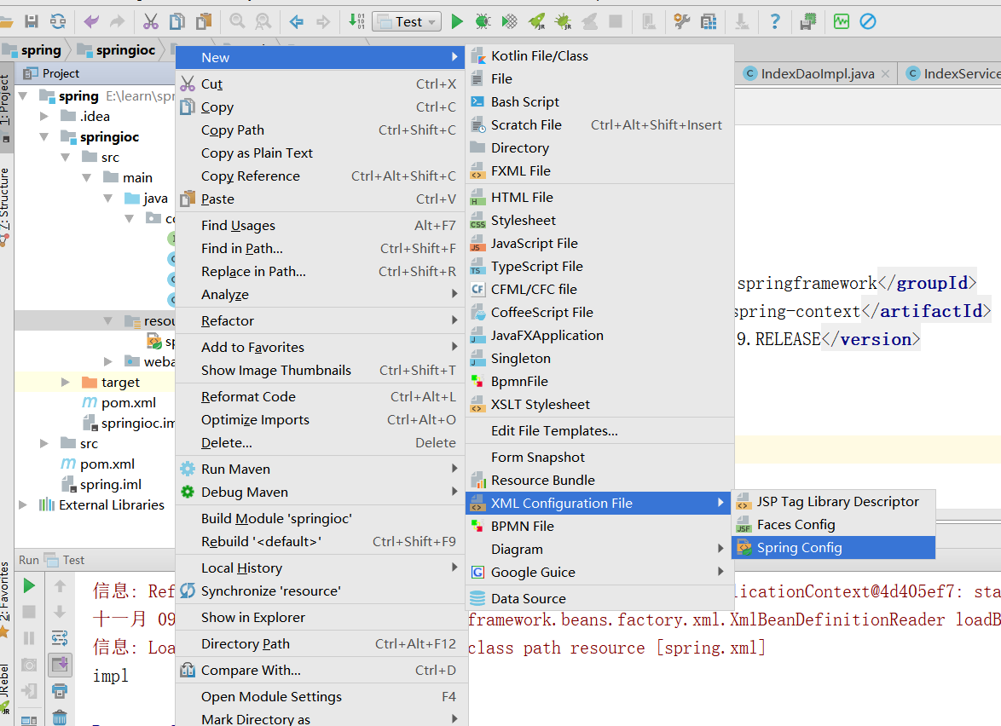1001x726 pixels.
Task: Click the Forward navigation arrow icon
Action: click(x=323, y=21)
